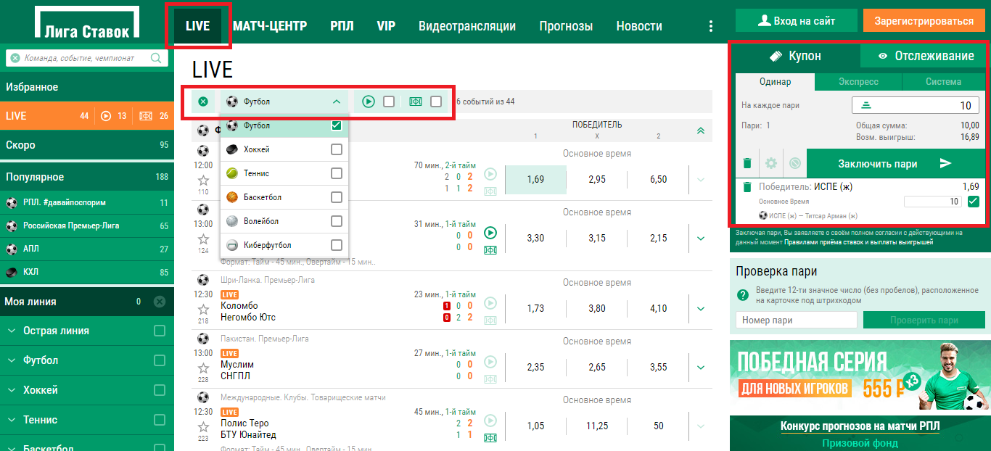The height and width of the screenshot is (451, 991).
Task: Click Вход на сайт button
Action: click(x=797, y=20)
